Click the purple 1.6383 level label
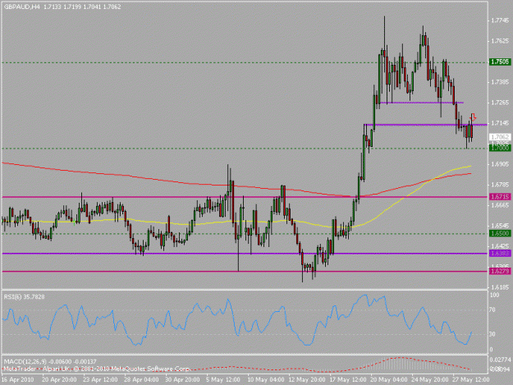Screen dimensions: 513x385 tap(500, 253)
